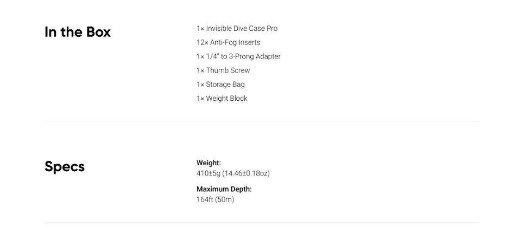
Task: Click the divider line below Maximum Depth
Action: (x=261, y=222)
